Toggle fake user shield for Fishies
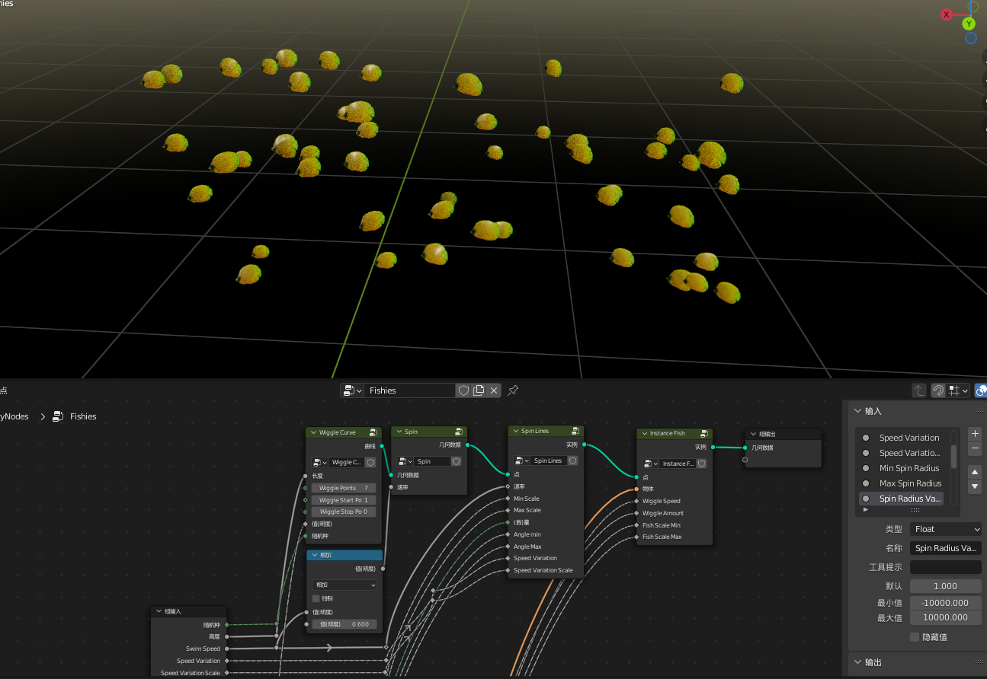The width and height of the screenshot is (987, 679). (463, 391)
